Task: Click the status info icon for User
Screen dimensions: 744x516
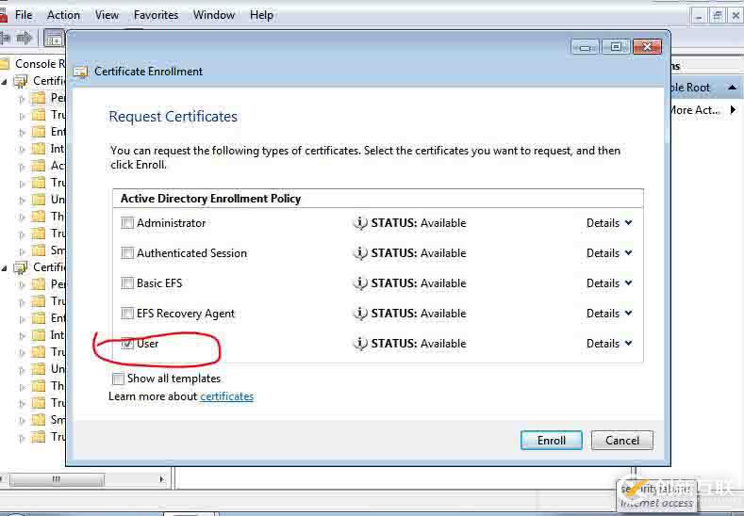Action: 360,344
